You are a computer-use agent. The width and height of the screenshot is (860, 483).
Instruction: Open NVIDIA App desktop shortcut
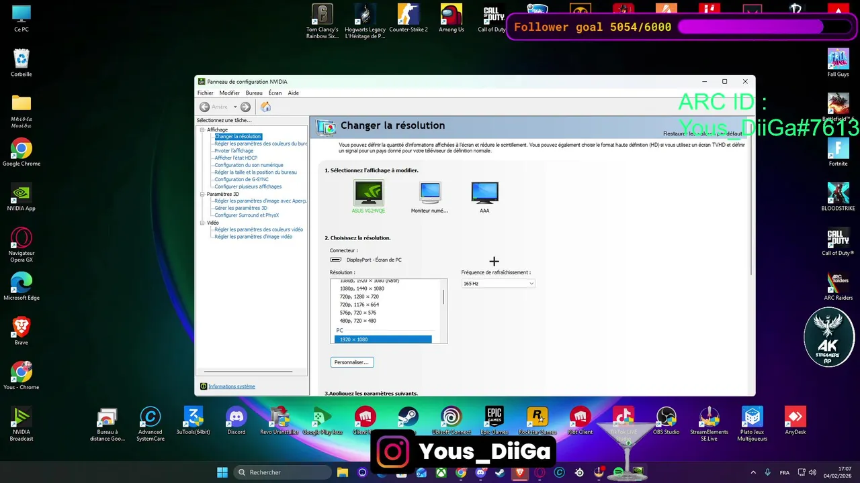coord(21,197)
